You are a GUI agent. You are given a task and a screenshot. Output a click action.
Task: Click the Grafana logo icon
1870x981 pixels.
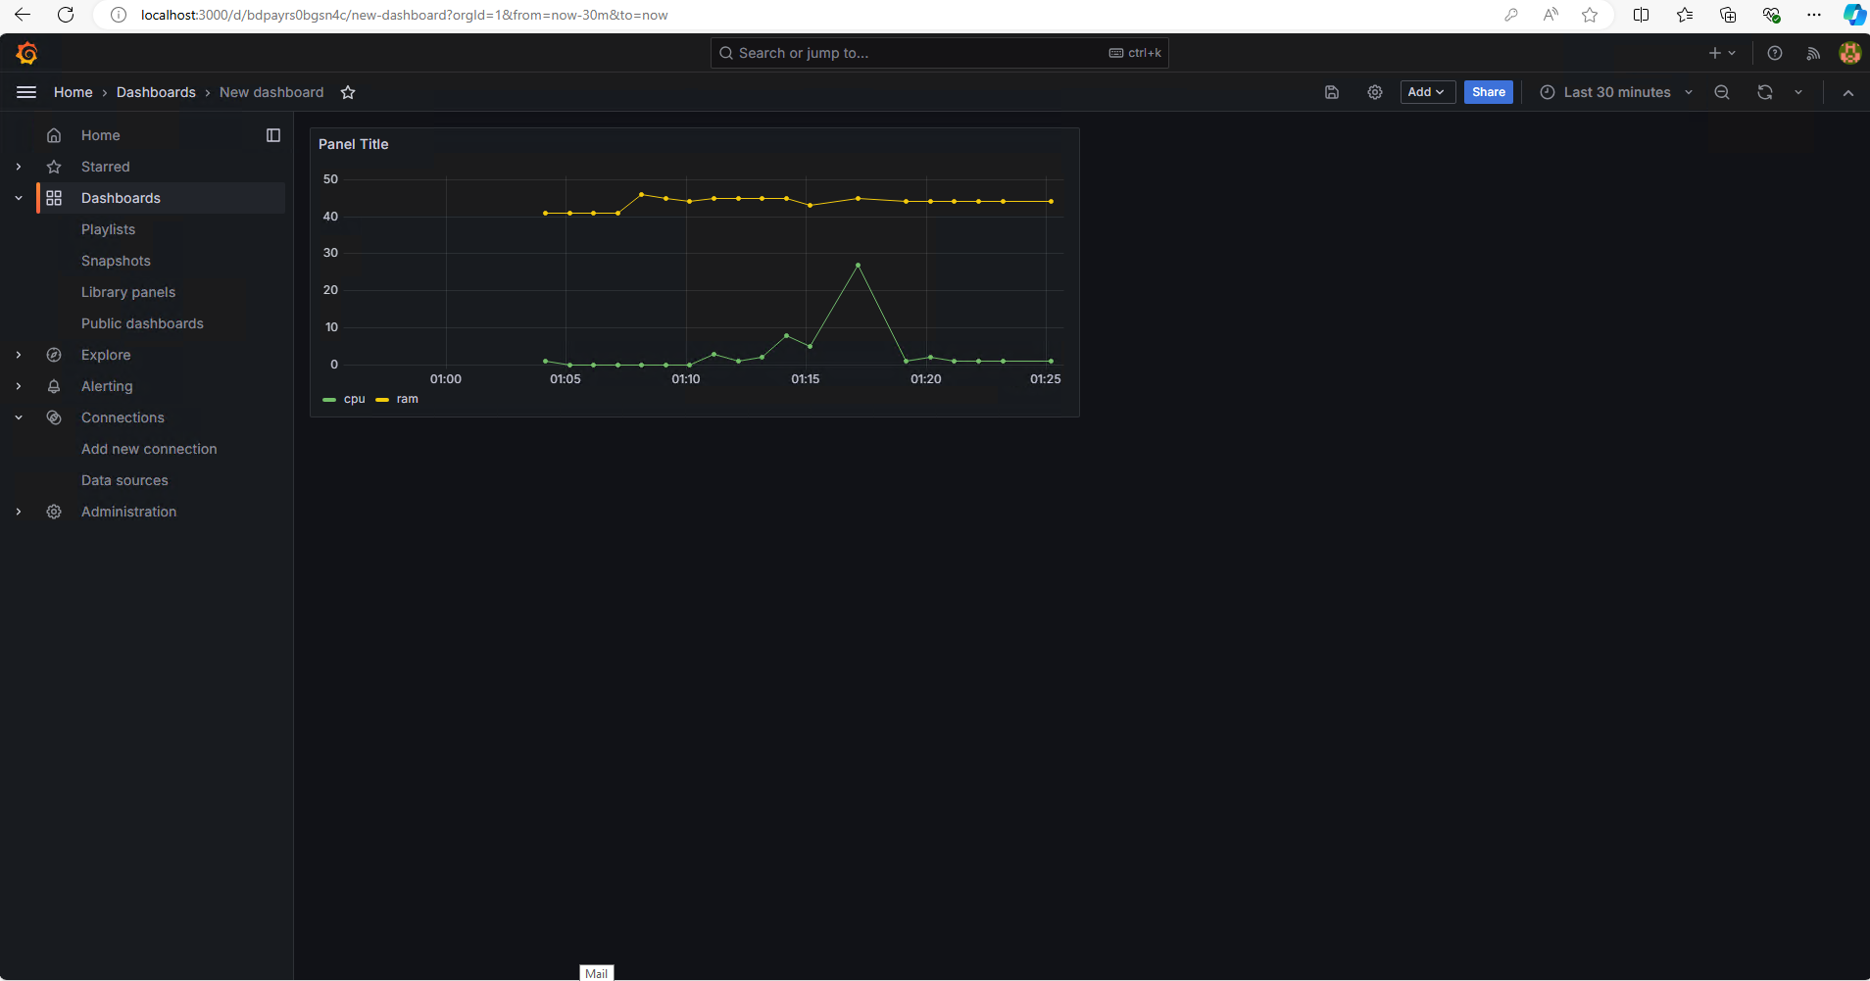click(26, 53)
